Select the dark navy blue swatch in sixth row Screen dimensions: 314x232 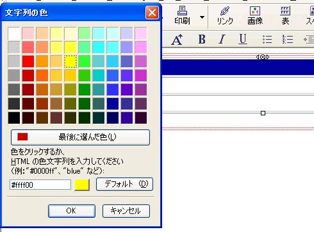click(x=113, y=104)
